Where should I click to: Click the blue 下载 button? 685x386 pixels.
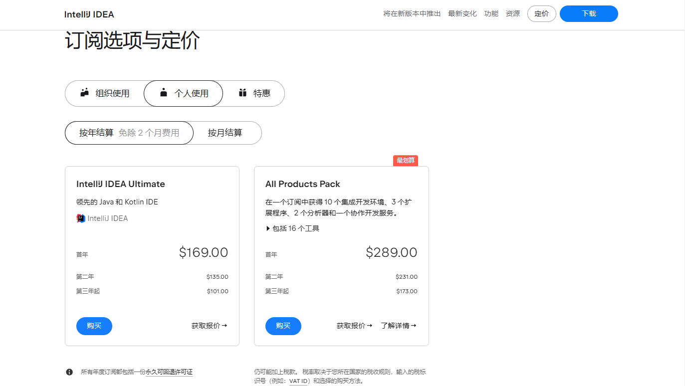point(589,14)
